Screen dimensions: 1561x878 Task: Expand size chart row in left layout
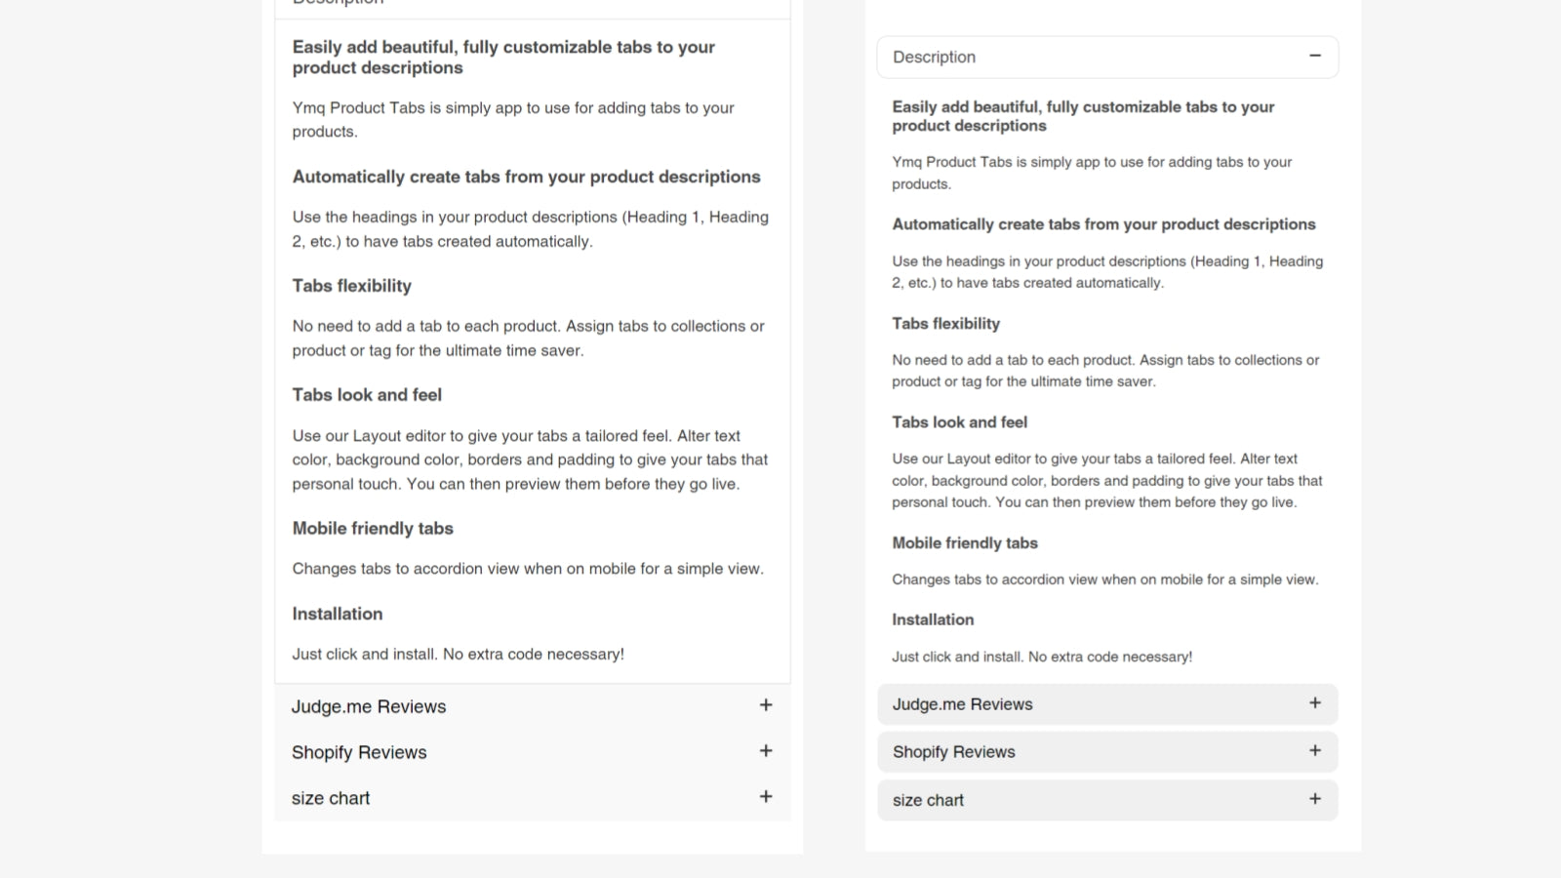(x=533, y=798)
